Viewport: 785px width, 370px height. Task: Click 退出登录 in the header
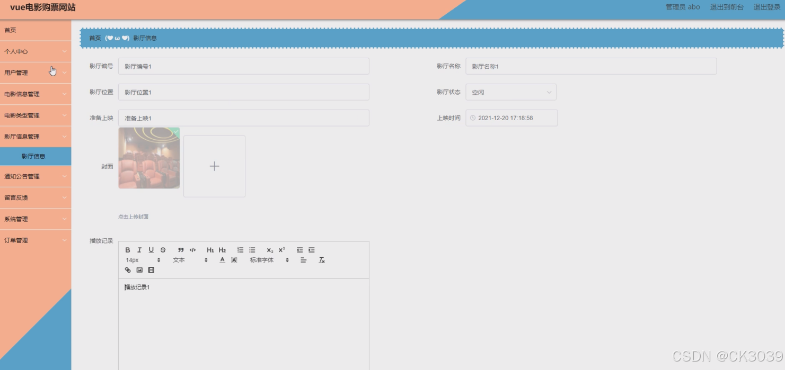[x=767, y=7]
